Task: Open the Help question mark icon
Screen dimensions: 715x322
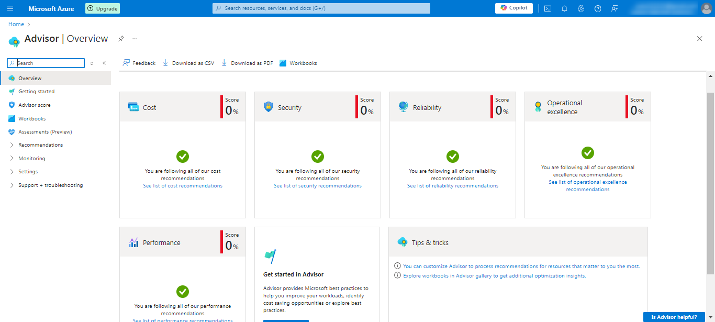Action: click(598, 8)
